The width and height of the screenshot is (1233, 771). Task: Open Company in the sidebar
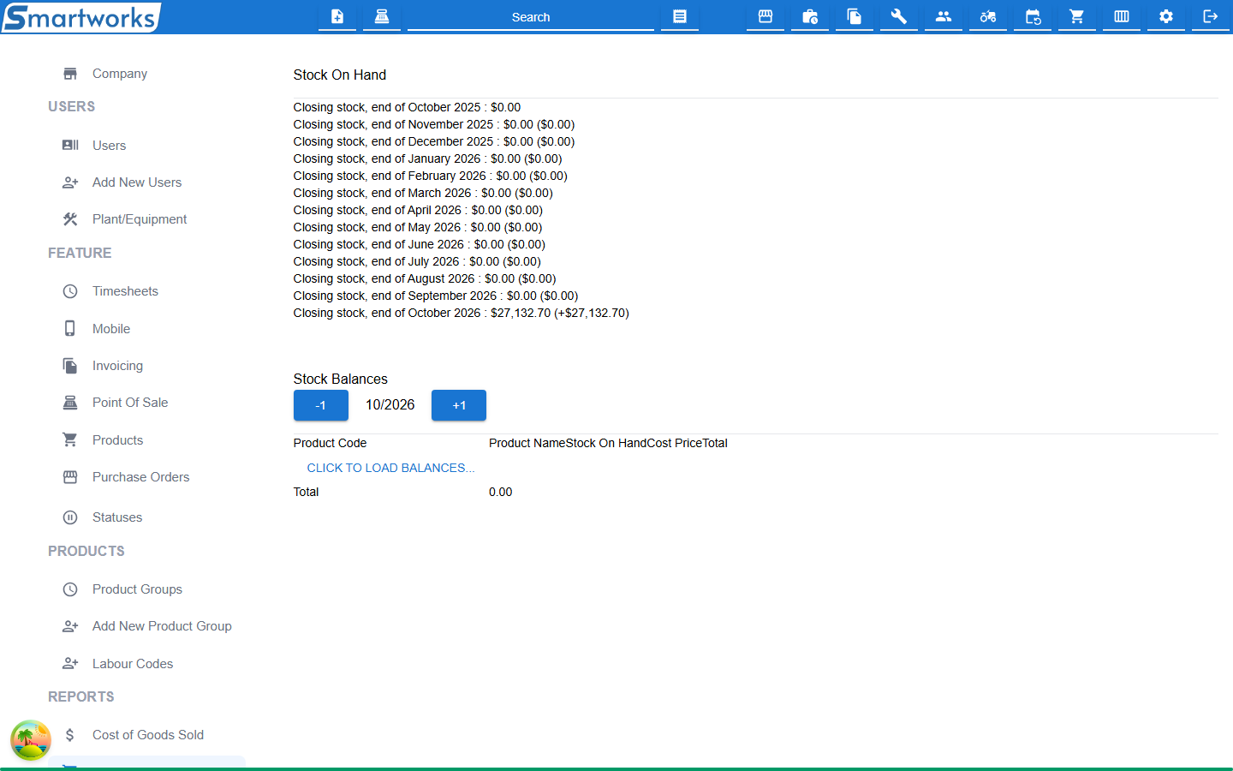[146, 74]
